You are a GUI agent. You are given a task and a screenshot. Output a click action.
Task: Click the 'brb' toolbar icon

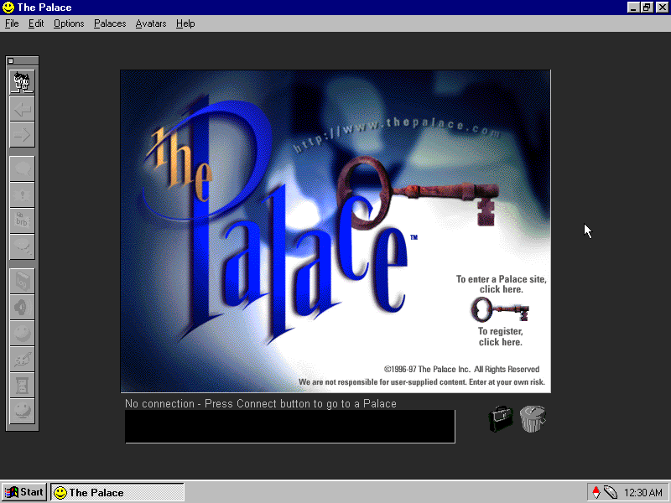coord(23,220)
